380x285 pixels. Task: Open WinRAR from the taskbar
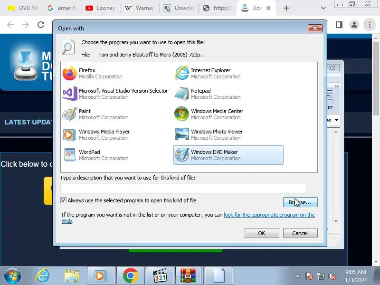[x=188, y=276]
